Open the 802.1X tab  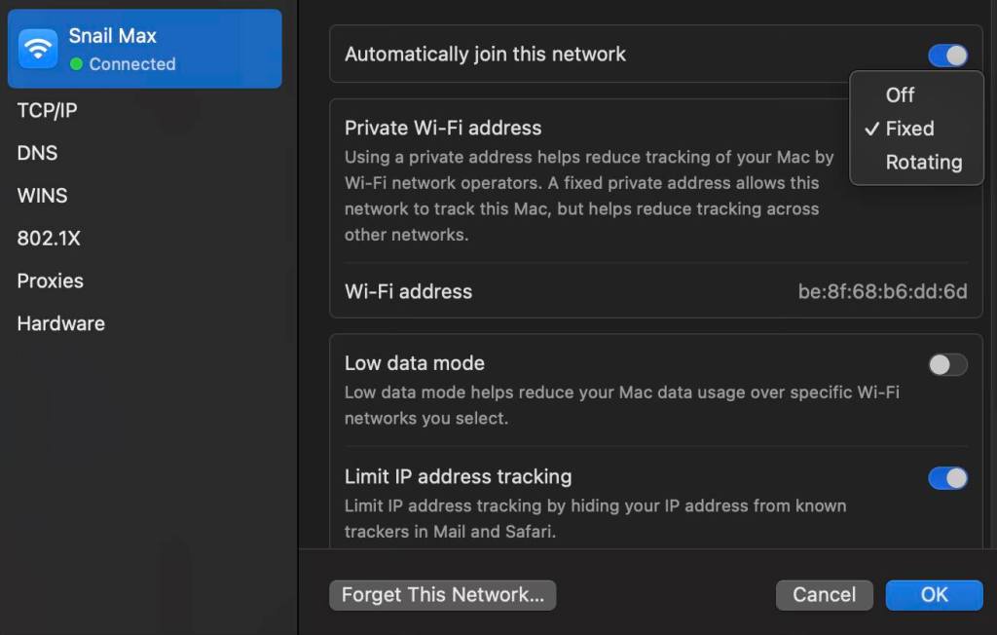click(50, 238)
